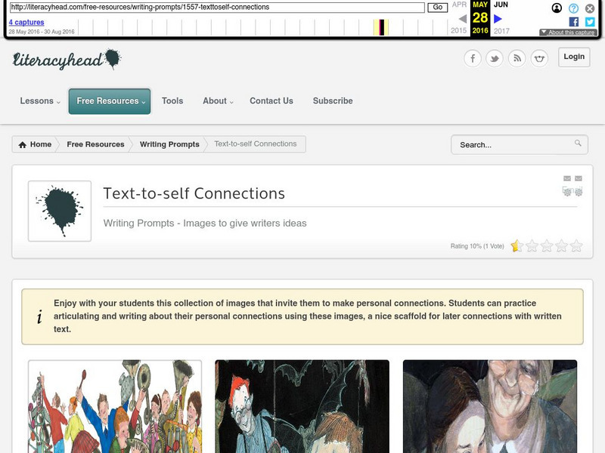Select year 2015 in Wayback bar

(459, 31)
